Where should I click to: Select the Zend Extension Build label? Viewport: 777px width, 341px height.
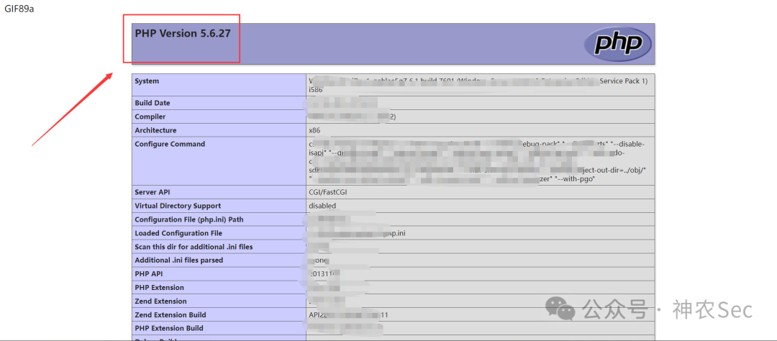[171, 314]
